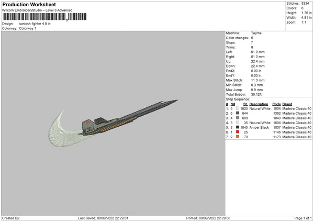Click the max stitch value '11.3 mm'

[x=257, y=80]
